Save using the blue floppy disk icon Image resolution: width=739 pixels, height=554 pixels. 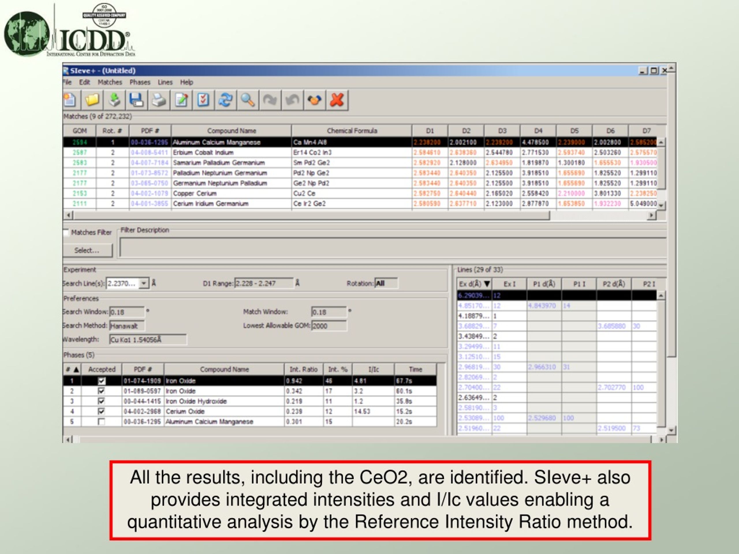(137, 100)
